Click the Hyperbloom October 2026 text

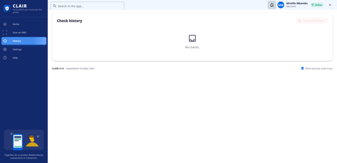tap(80, 69)
